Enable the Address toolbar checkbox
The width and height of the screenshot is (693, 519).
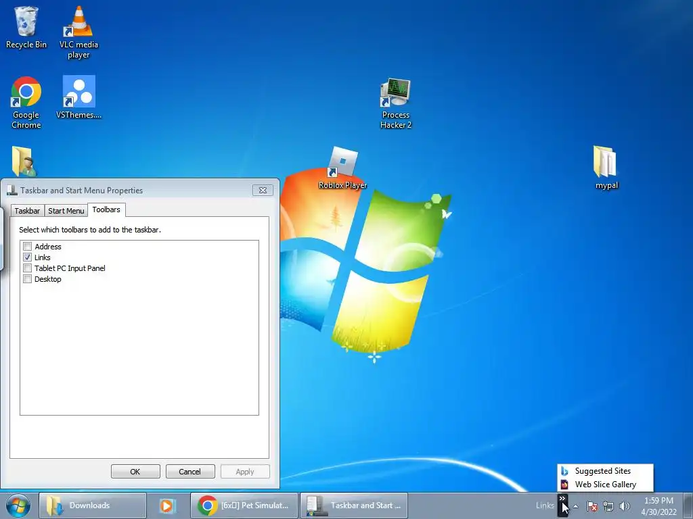[27, 246]
